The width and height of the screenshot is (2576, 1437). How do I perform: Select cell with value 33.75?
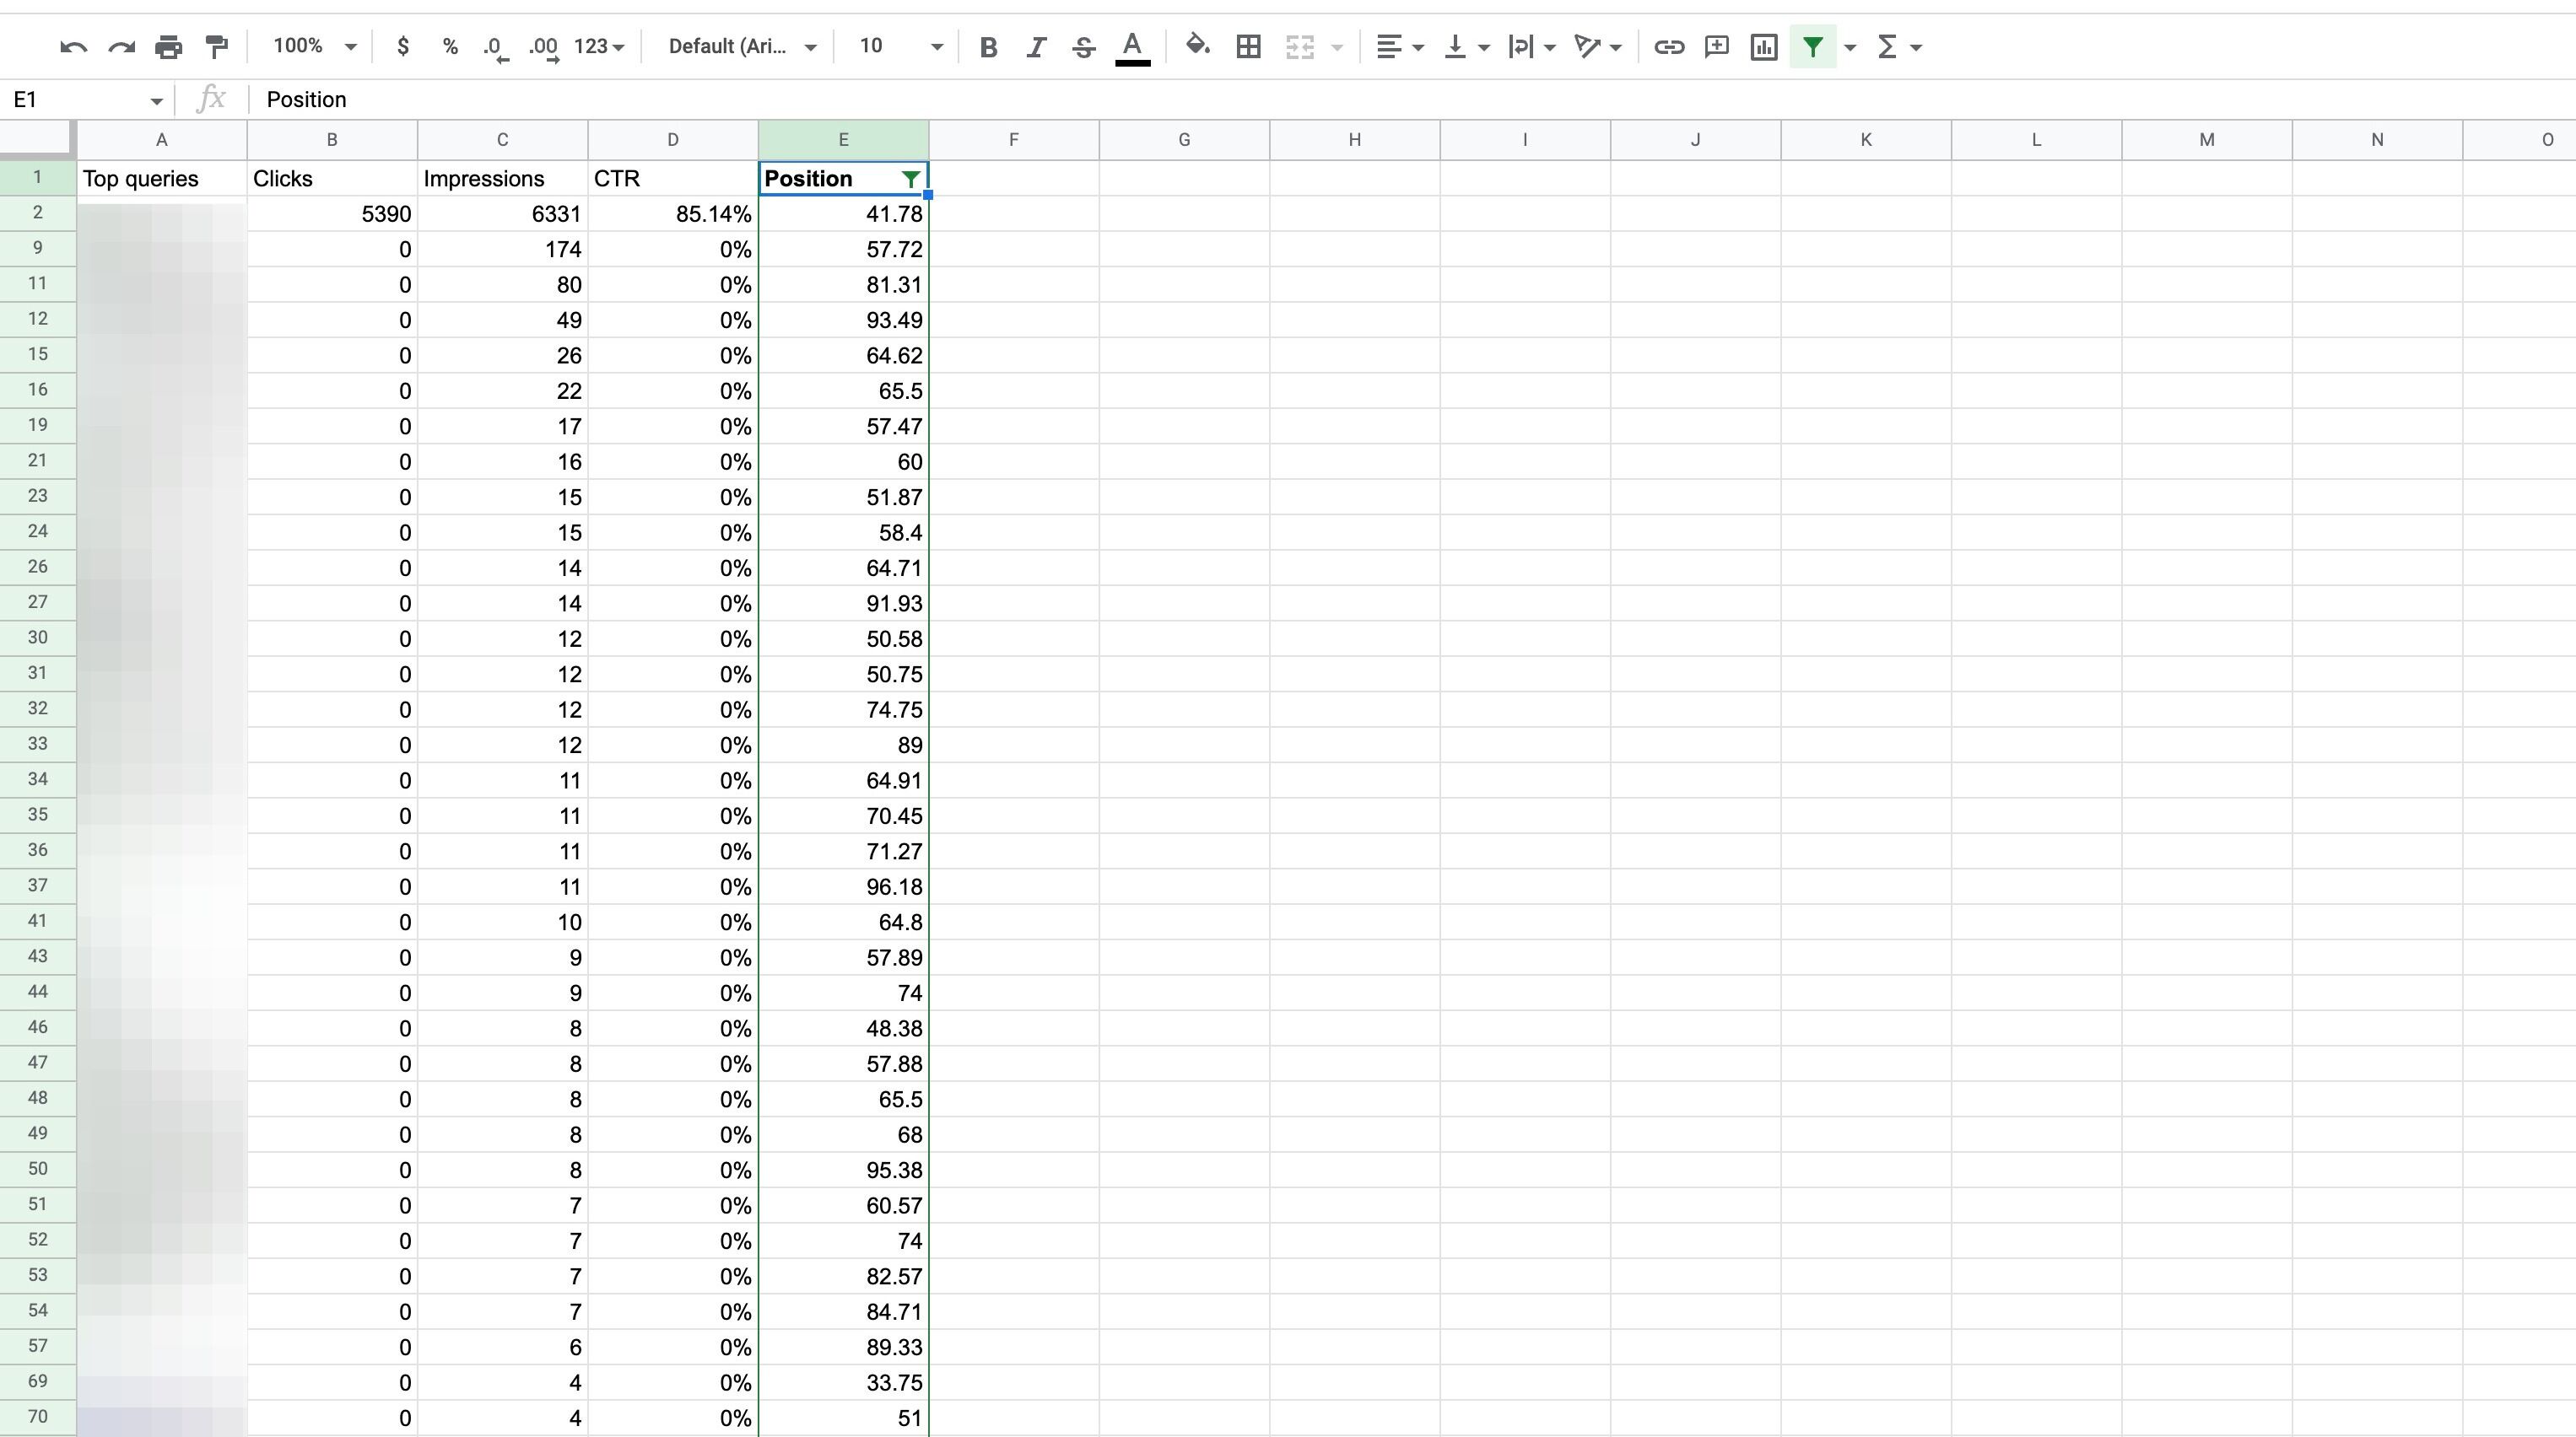click(844, 1382)
